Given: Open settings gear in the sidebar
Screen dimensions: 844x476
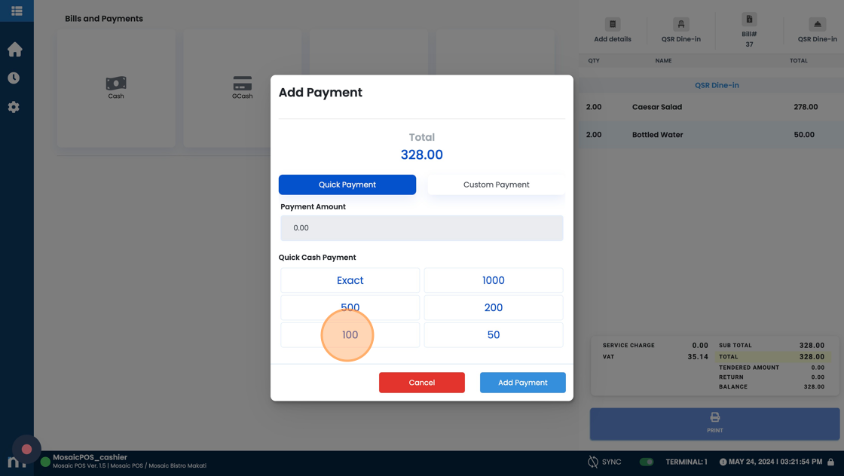Looking at the screenshot, I should [x=14, y=107].
